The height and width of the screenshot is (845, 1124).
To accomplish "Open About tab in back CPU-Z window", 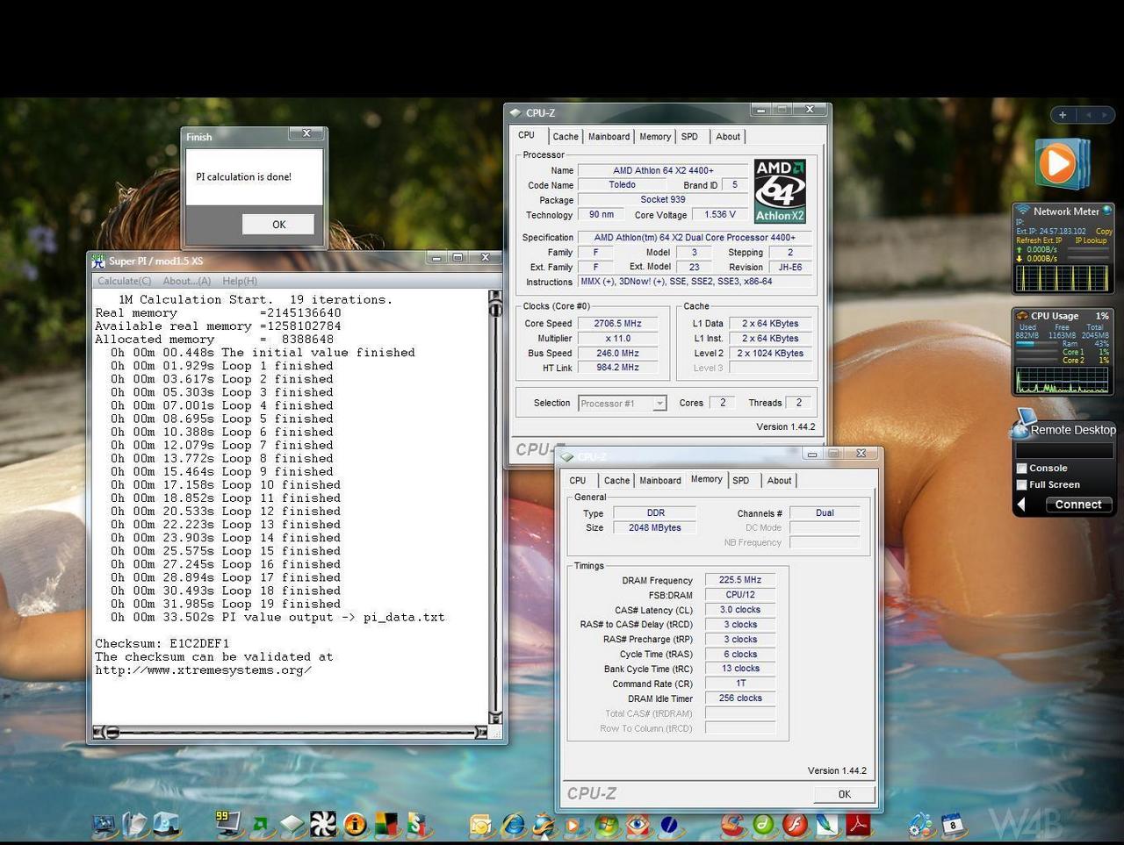I will [728, 137].
